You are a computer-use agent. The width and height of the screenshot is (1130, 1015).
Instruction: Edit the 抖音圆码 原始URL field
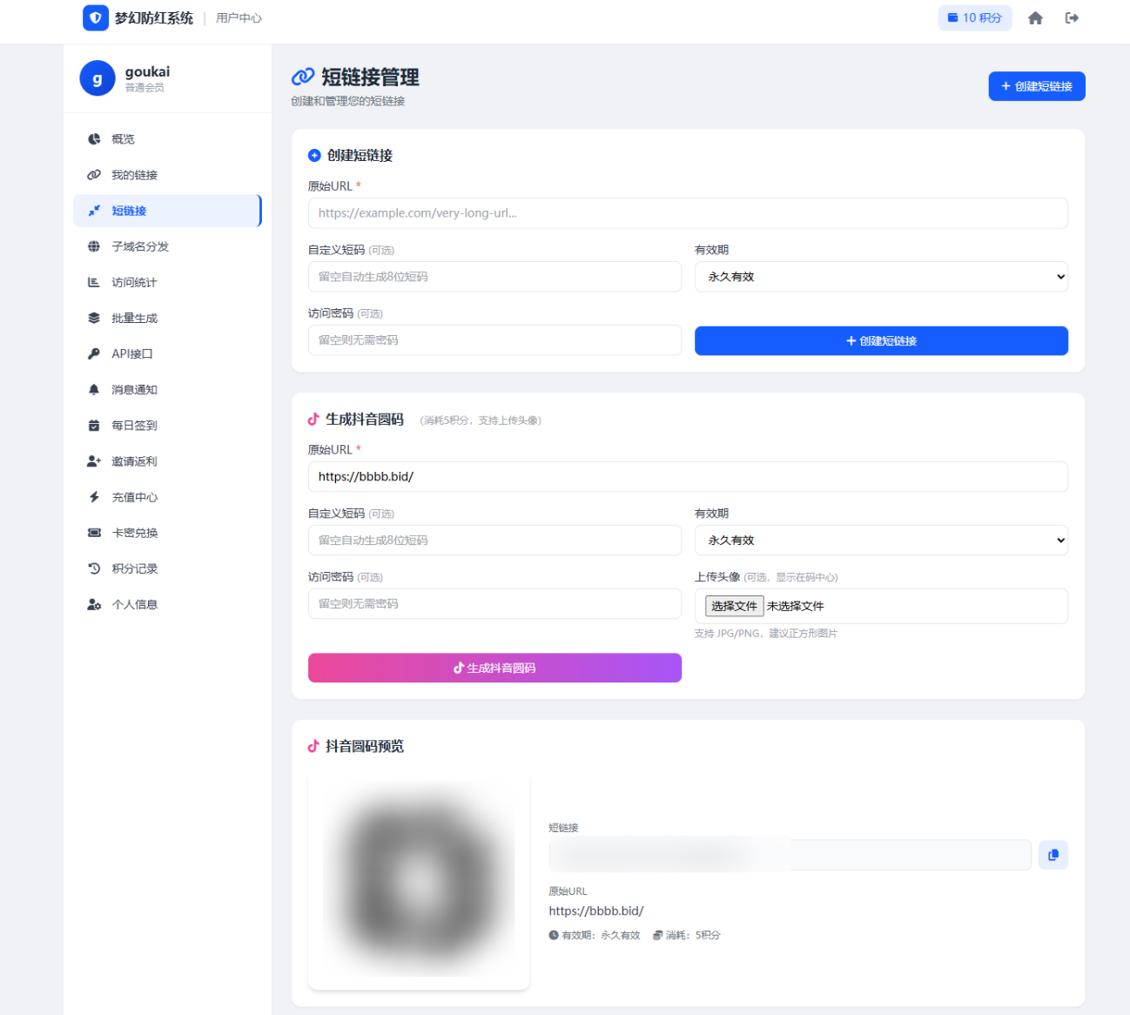[x=688, y=477]
